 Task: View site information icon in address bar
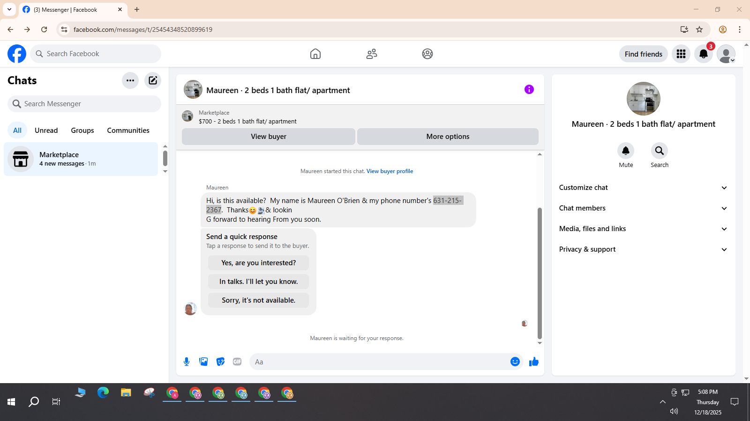(x=64, y=29)
